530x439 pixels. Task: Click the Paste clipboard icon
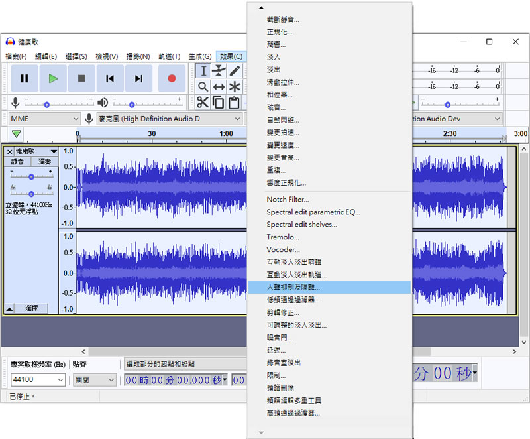point(234,103)
